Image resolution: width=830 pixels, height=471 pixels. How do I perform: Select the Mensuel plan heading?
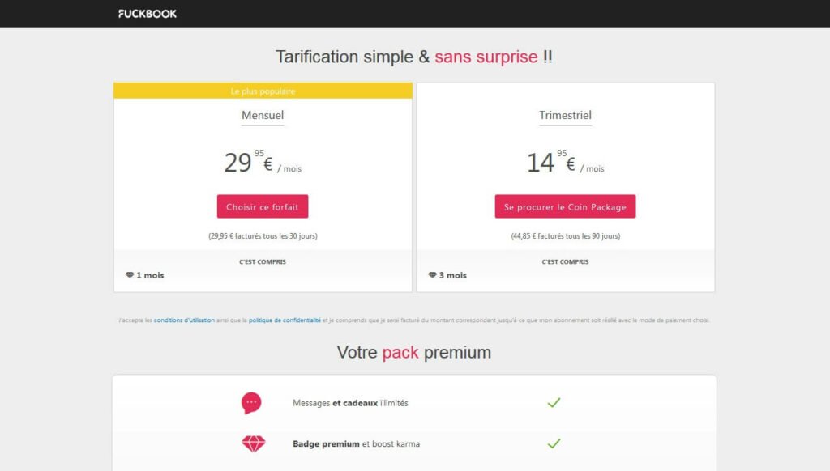[263, 115]
